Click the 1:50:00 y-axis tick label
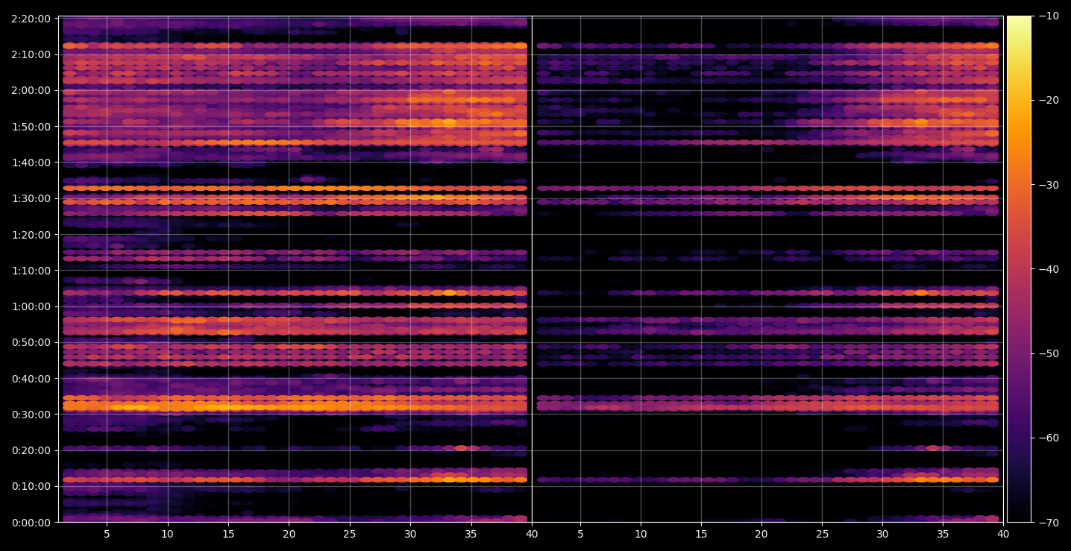This screenshot has width=1071, height=551. 31,126
